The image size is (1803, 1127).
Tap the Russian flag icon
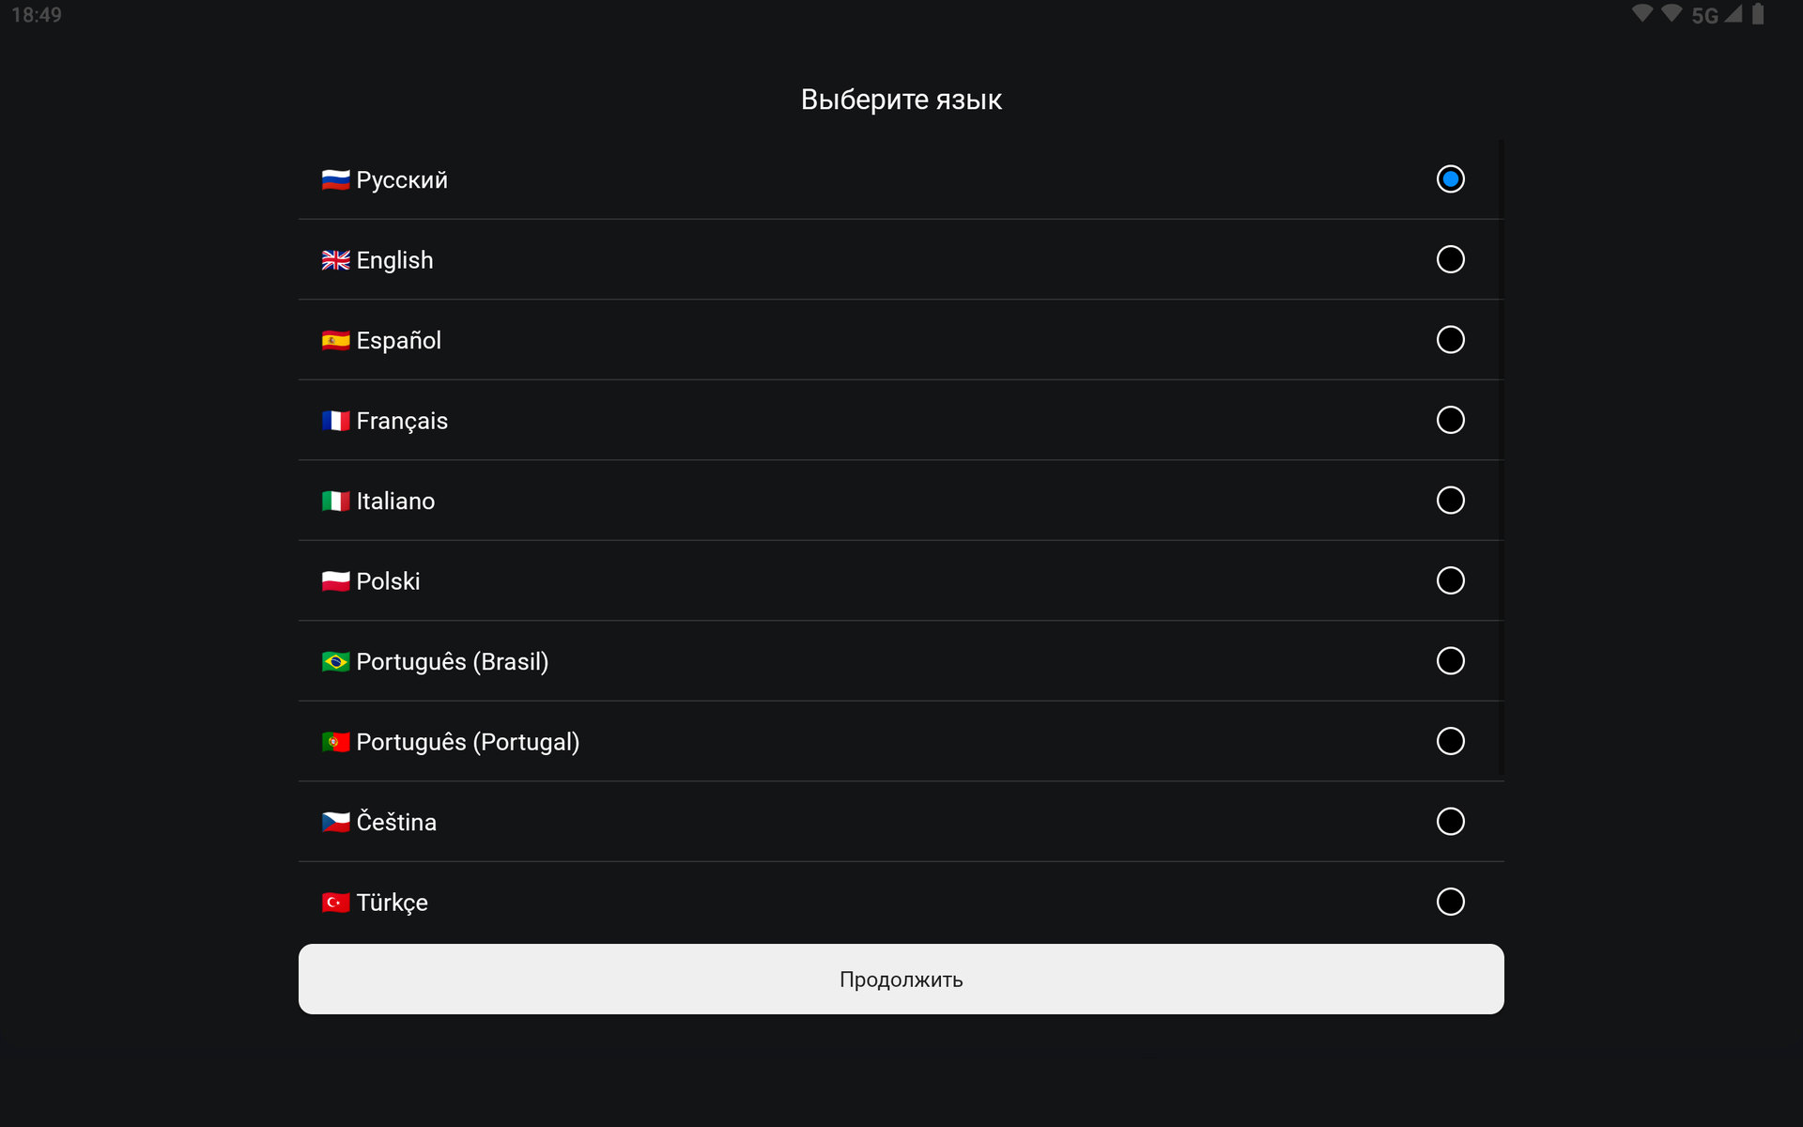tap(335, 179)
